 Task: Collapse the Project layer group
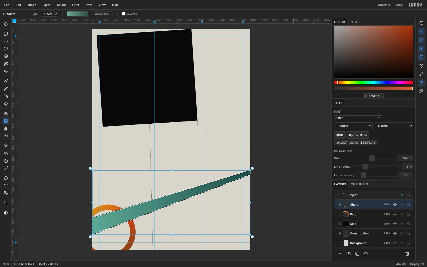[x=339, y=195]
